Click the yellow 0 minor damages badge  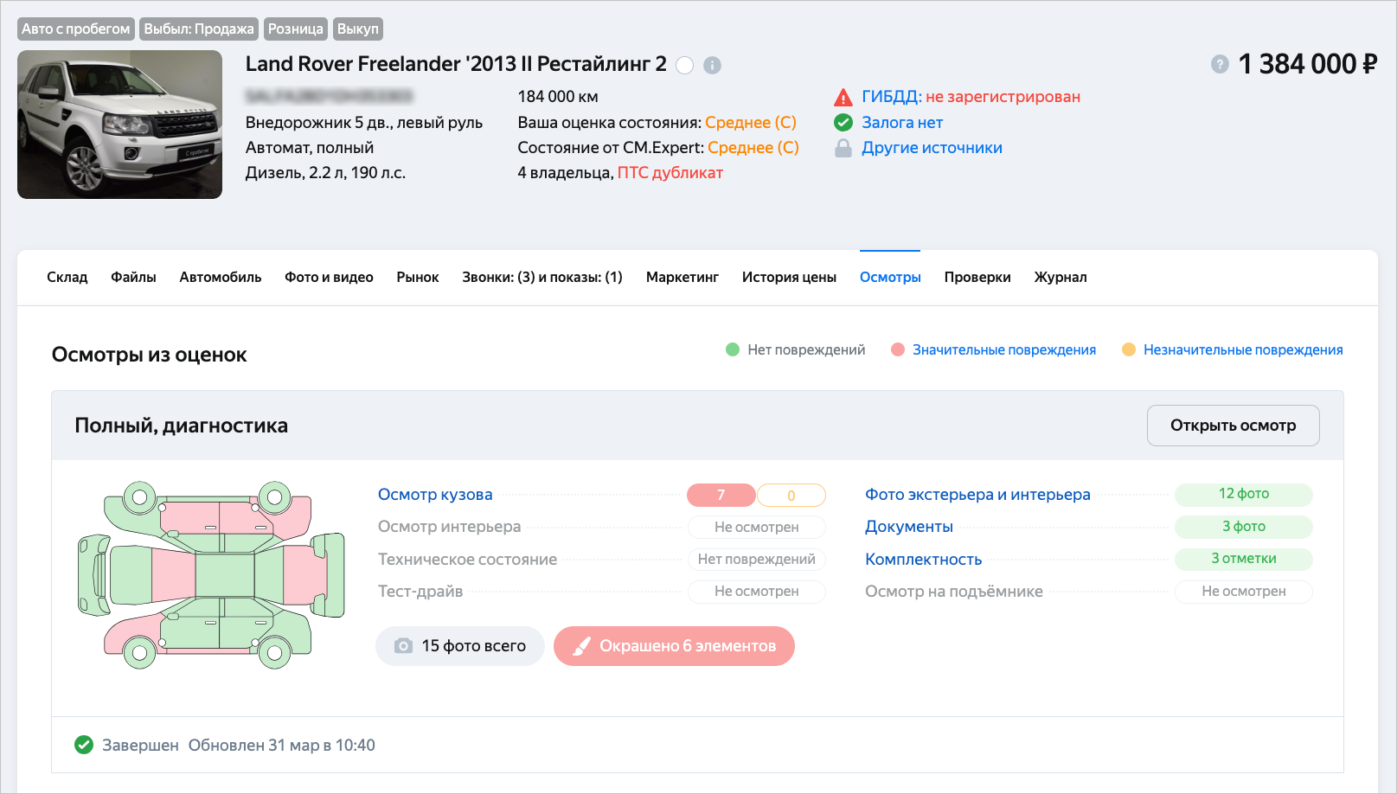(x=791, y=496)
